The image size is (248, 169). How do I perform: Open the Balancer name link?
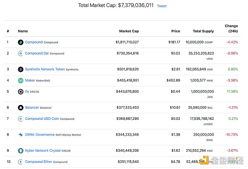(x=32, y=107)
